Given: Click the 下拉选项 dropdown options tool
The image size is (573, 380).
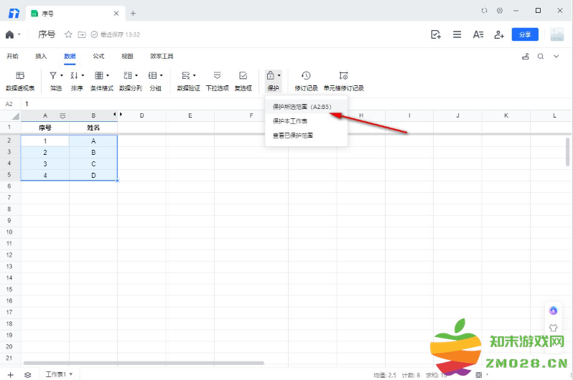Looking at the screenshot, I should 217,80.
